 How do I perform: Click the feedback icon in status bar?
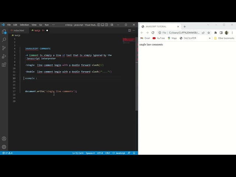(x=129, y=153)
